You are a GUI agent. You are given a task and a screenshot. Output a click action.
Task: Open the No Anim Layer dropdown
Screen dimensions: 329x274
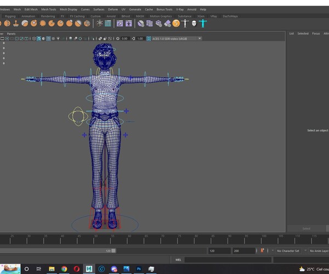point(319,251)
